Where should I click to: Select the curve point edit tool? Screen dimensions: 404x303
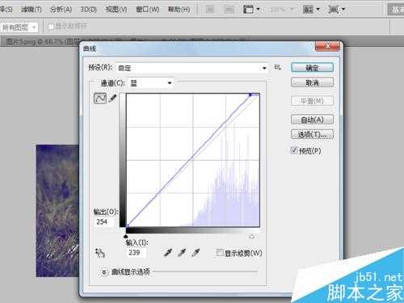(x=100, y=99)
